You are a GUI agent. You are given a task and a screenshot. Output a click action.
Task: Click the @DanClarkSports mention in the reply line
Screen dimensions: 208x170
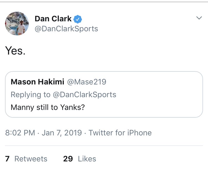click(x=84, y=94)
